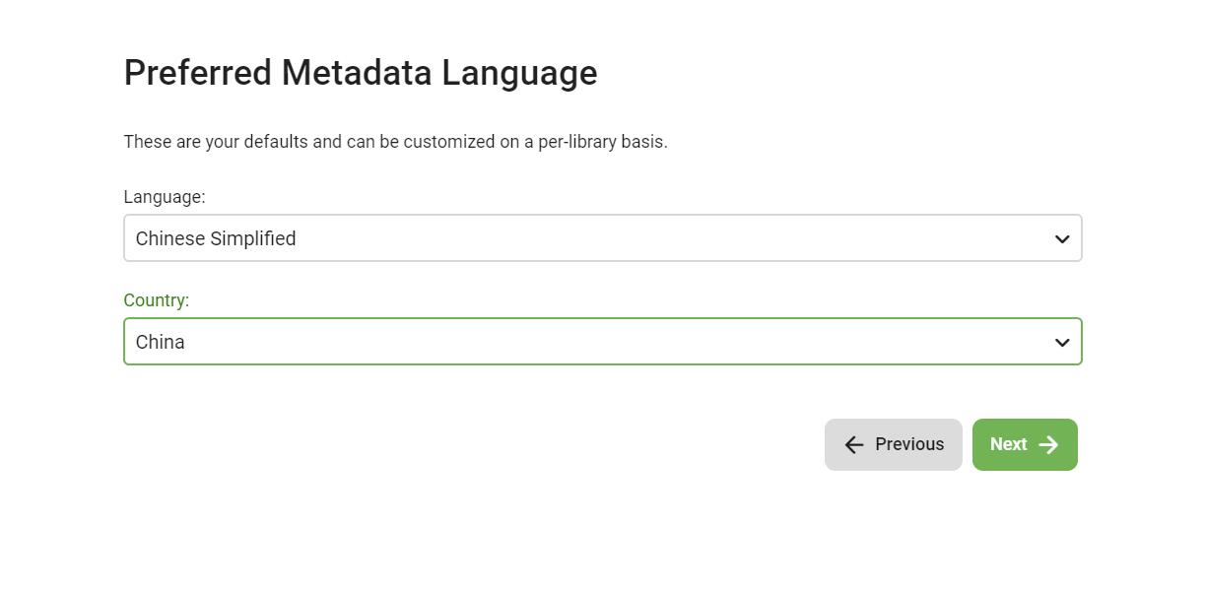Click the green-outlined China selector

602,342
